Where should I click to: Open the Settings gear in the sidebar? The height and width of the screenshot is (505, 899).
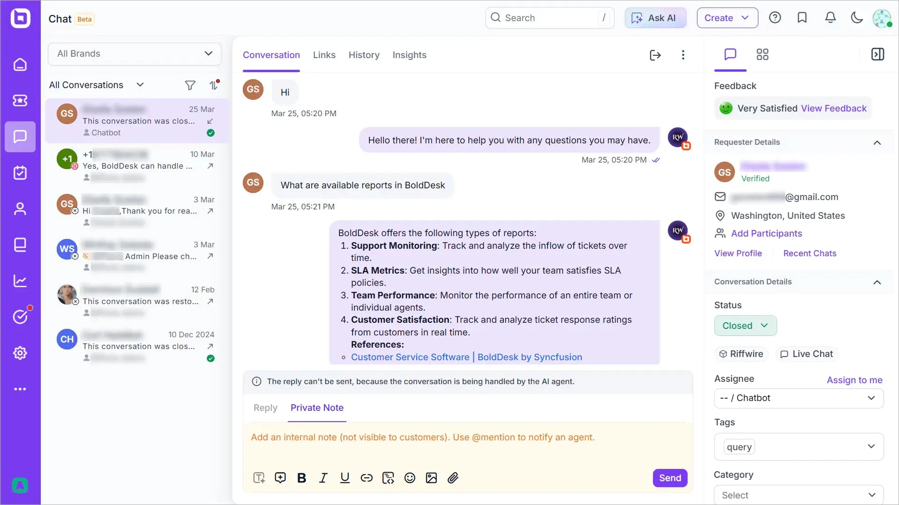click(20, 353)
